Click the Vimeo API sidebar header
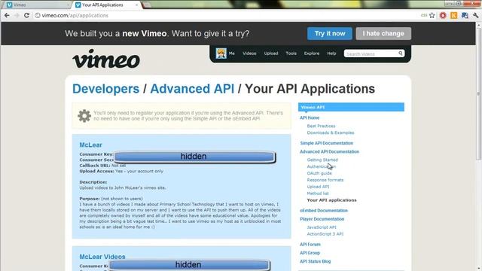482x271 pixels. [x=351, y=107]
